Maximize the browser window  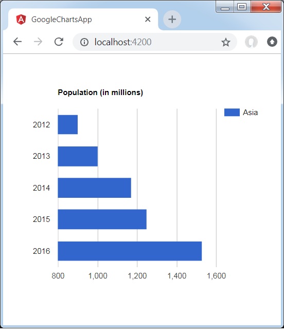click(242, 7)
